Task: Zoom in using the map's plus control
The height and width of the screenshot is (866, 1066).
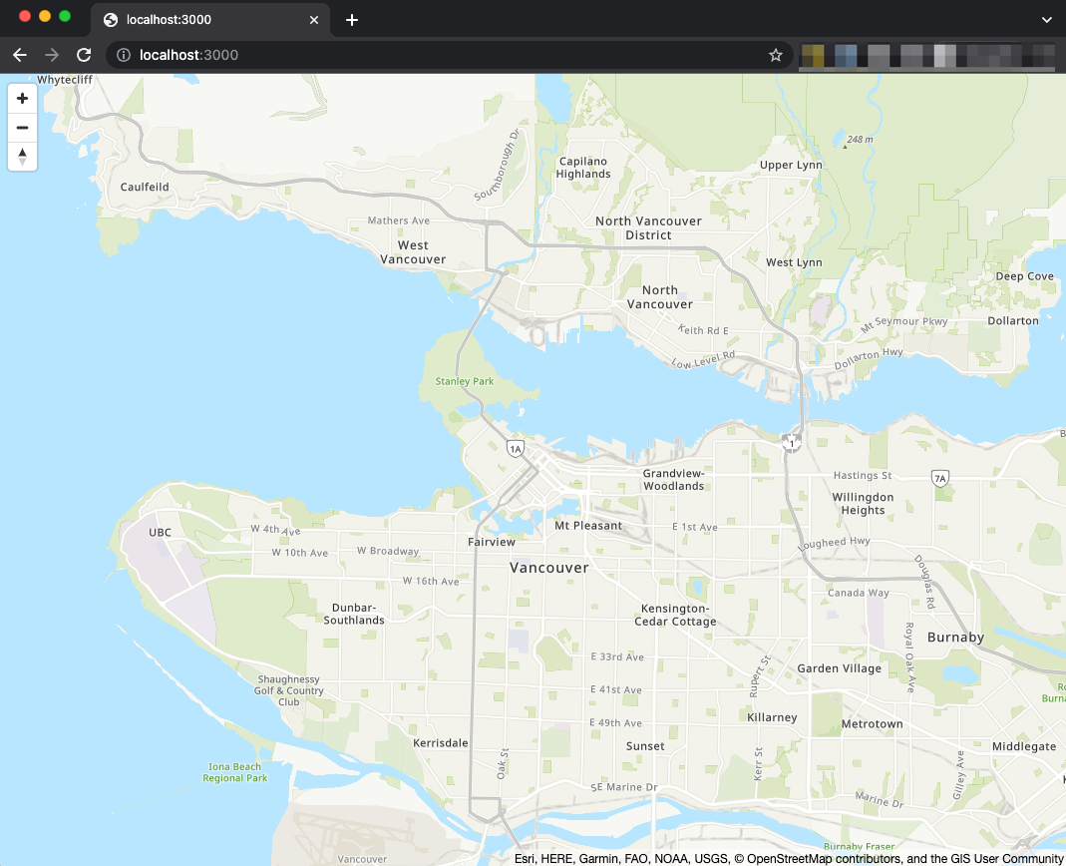Action: 22,98
